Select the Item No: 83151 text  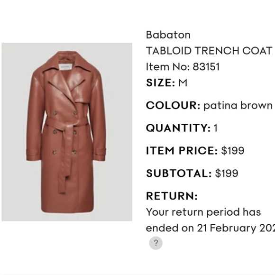pos(183,67)
